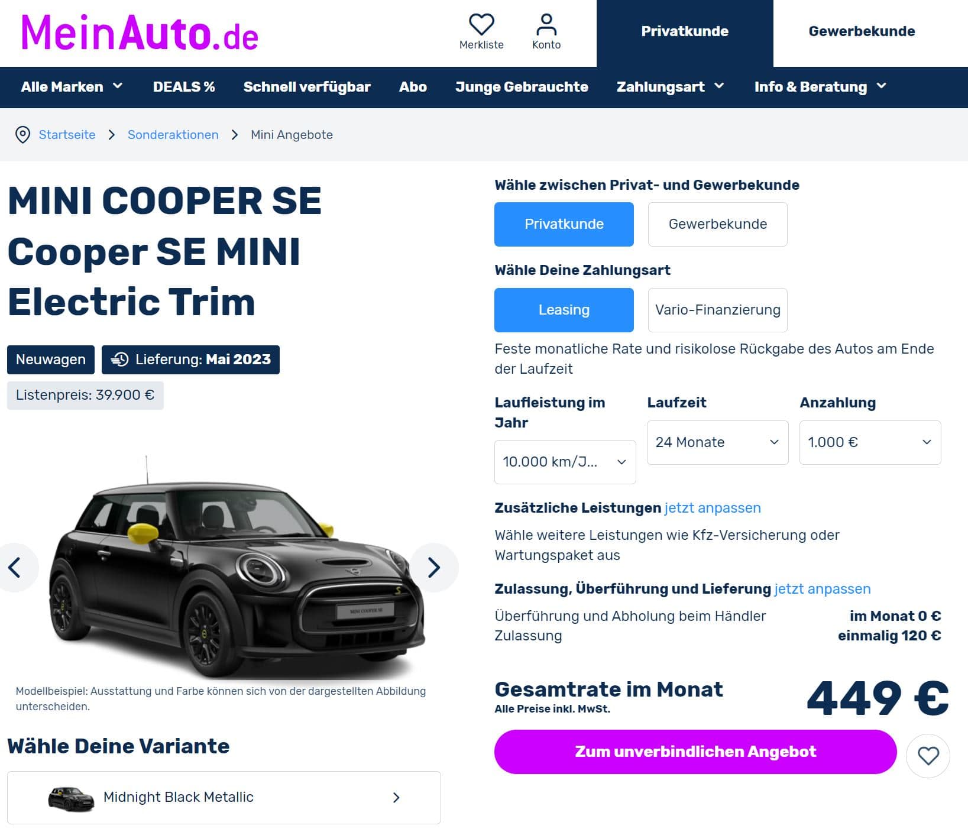The width and height of the screenshot is (968, 832).
Task: Click the MeinAuto.de logo
Action: click(140, 33)
